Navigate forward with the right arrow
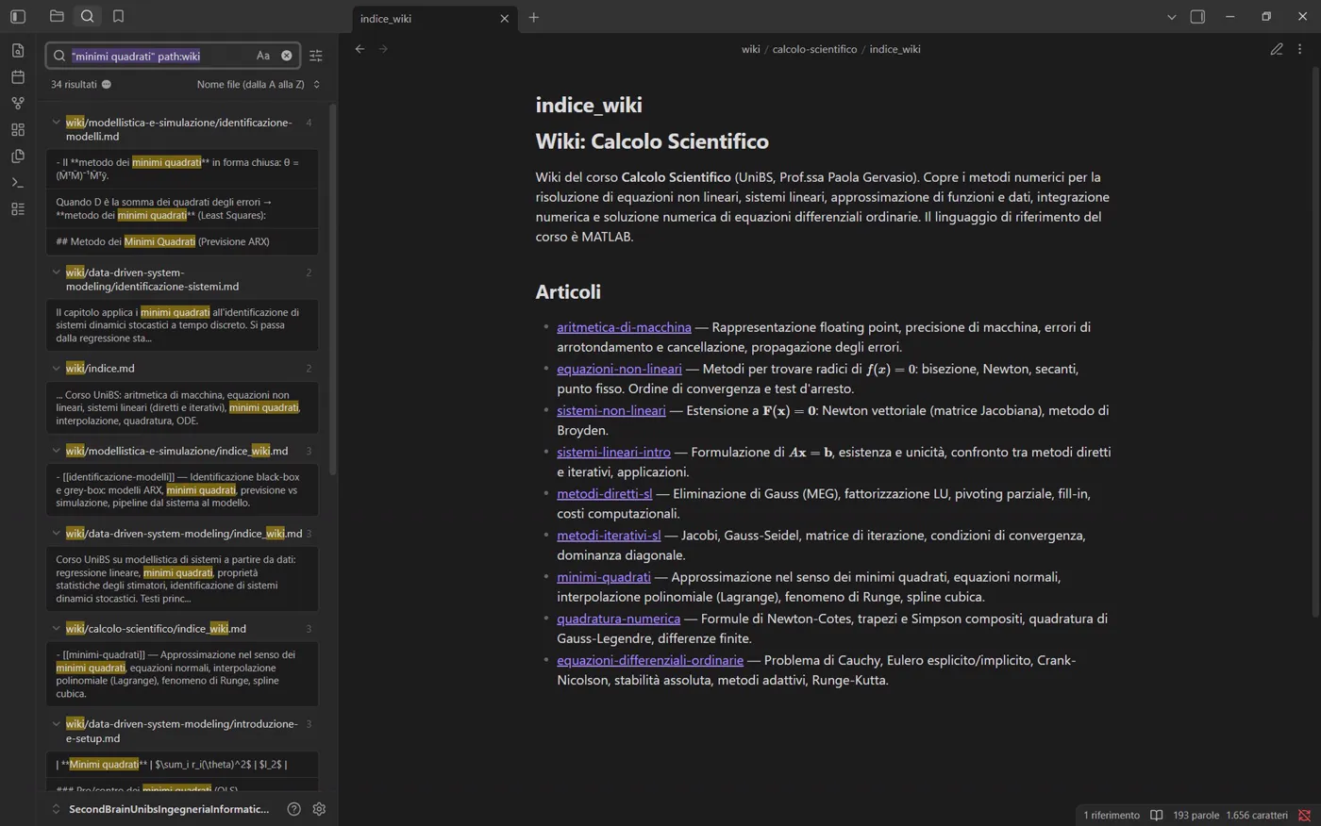The width and height of the screenshot is (1321, 826). (x=383, y=49)
